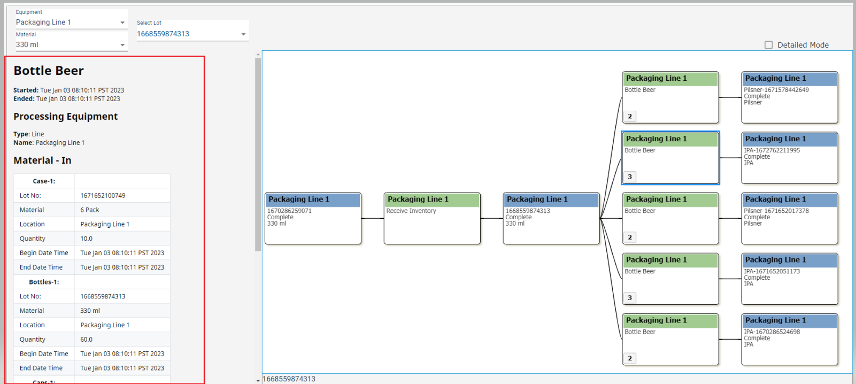
Task: Select the IPA-1671652051173 lot node
Action: (789, 279)
